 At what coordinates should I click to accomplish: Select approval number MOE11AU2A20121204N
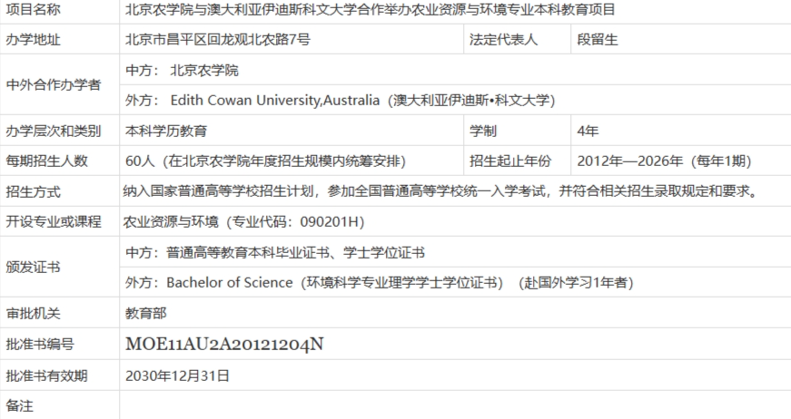tap(224, 344)
